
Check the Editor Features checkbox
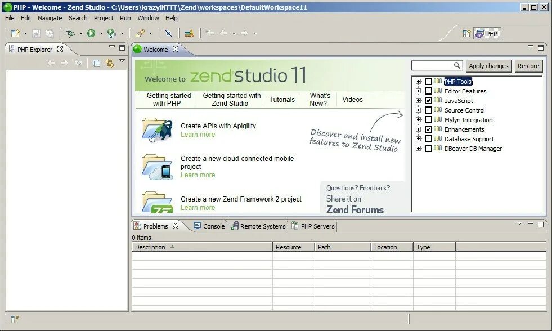click(x=428, y=91)
